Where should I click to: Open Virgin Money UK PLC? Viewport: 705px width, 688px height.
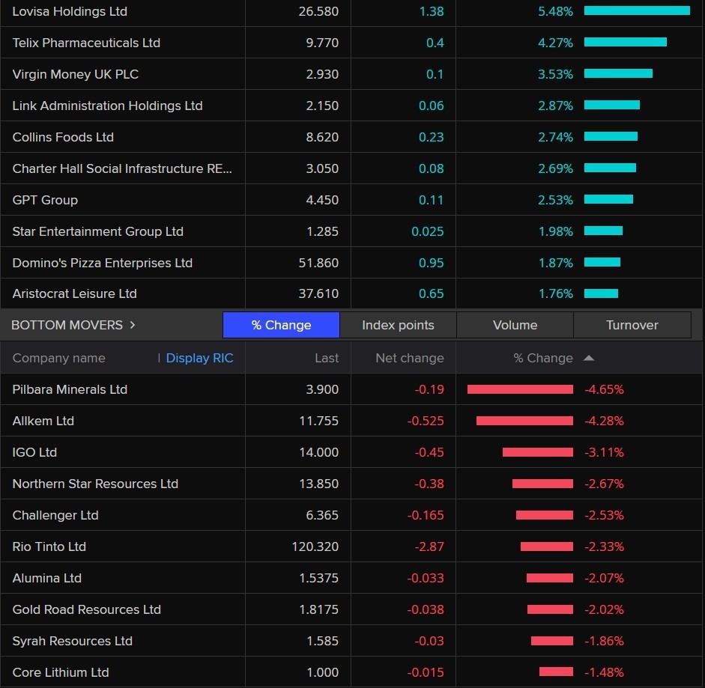click(76, 74)
